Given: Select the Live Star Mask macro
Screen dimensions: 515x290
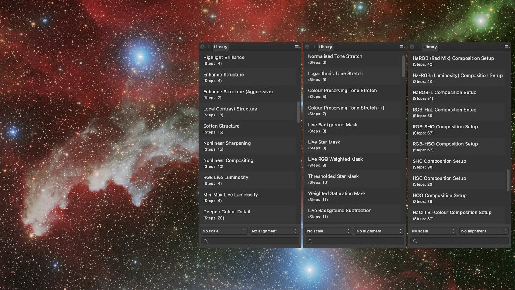Looking at the screenshot, I should pos(352,145).
